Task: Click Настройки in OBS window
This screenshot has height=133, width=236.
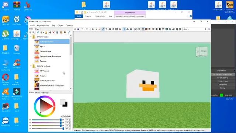Action: [x=223, y=85]
